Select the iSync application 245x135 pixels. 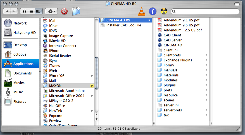pyautogui.click(x=68, y=61)
